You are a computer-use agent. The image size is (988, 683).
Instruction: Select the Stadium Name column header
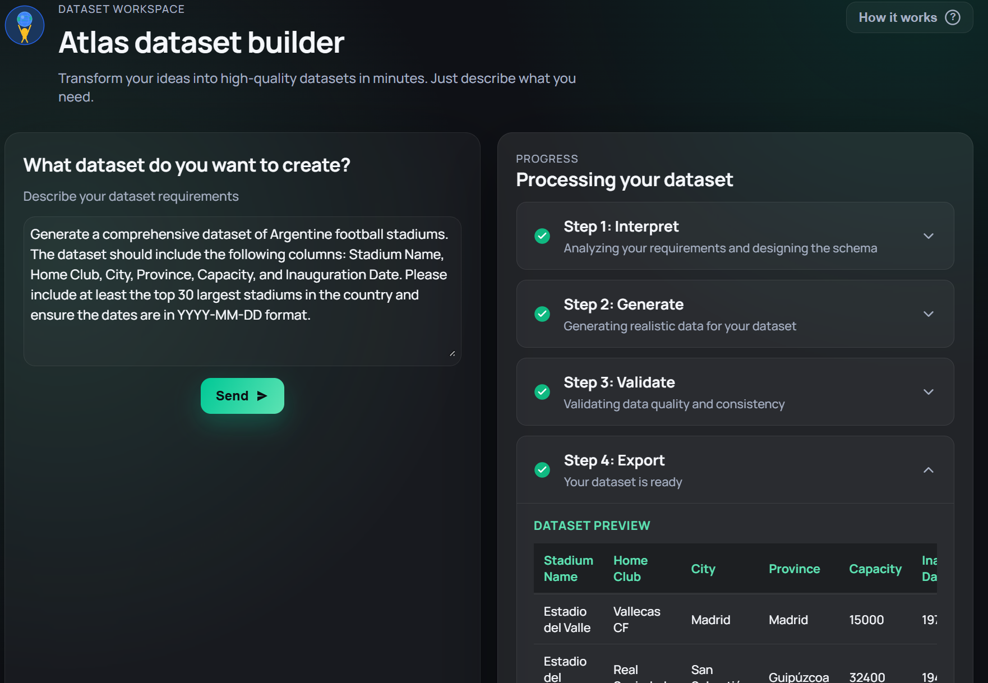coord(568,569)
